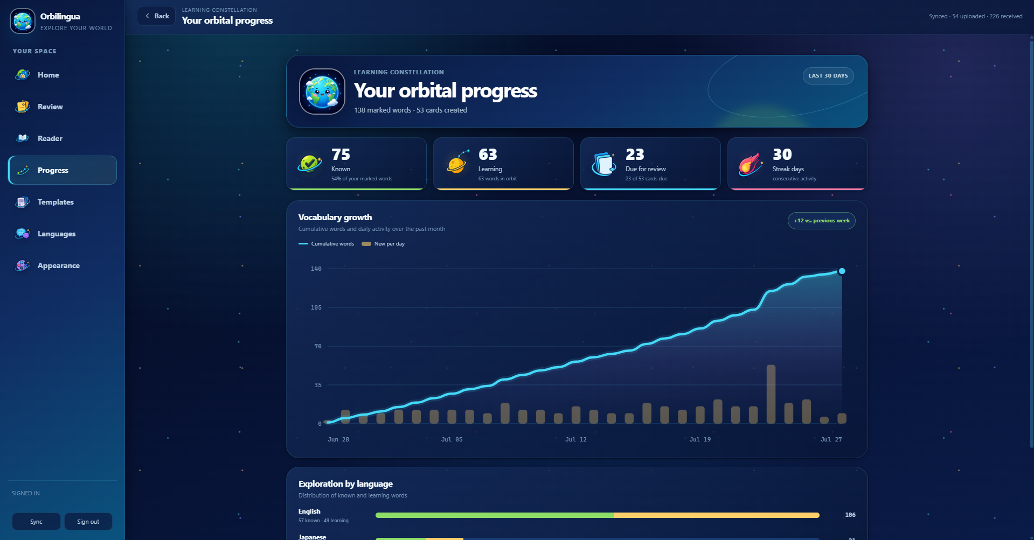Click the Orbilingua globe logo icon
This screenshot has height=540, width=1034.
pyautogui.click(x=23, y=21)
